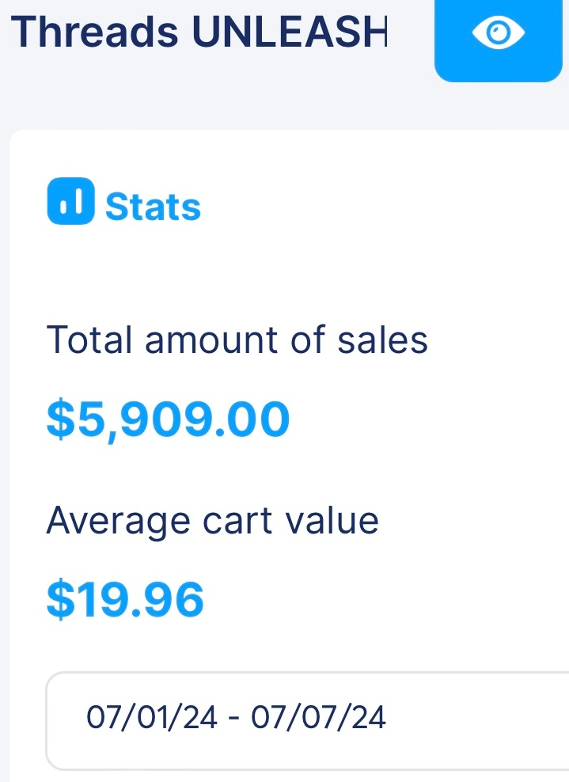569x782 pixels.
Task: Click the word Threads in the header
Action: [x=95, y=32]
